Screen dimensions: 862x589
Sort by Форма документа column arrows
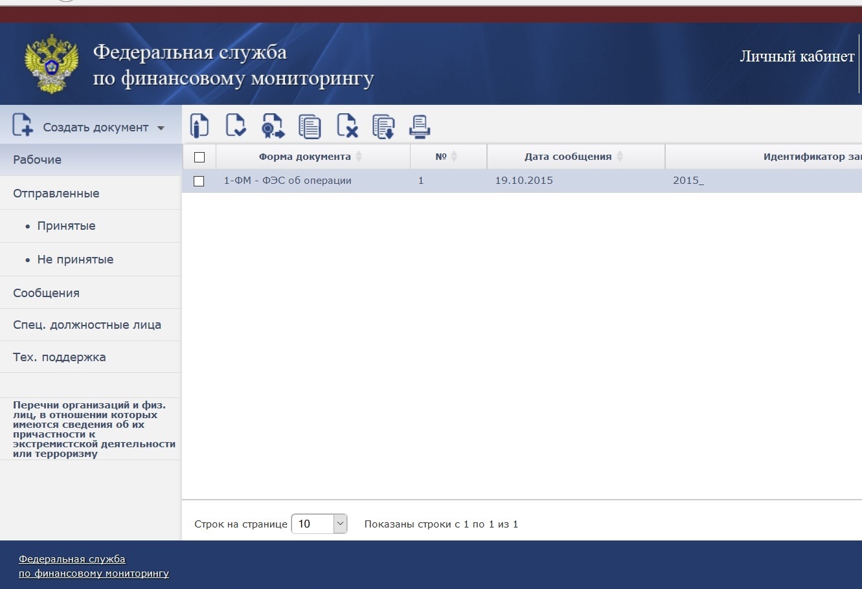click(359, 157)
